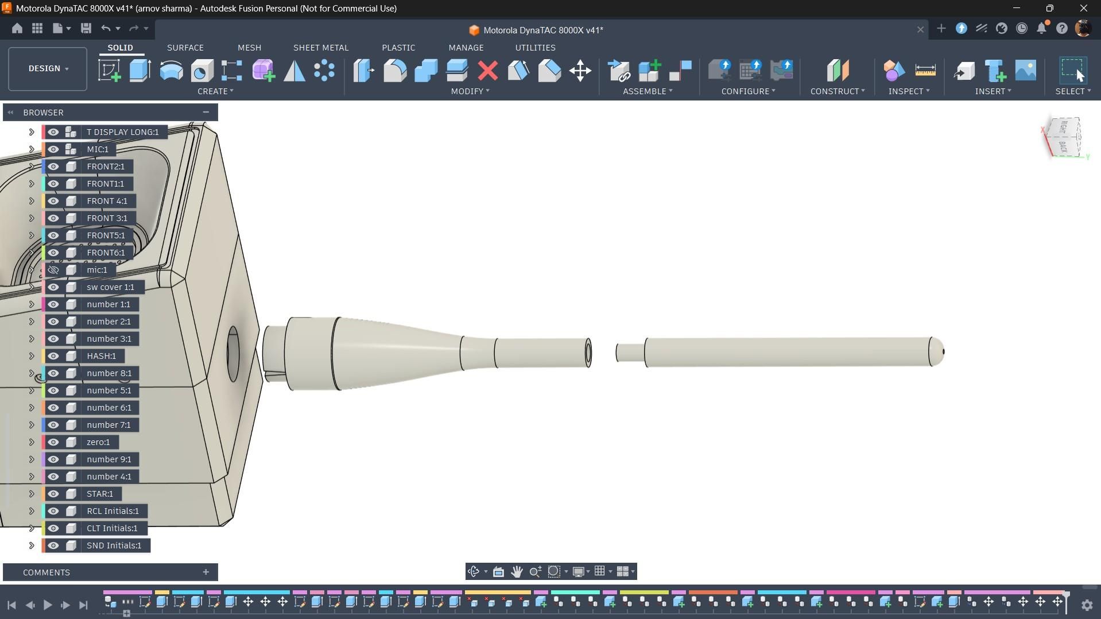1101x619 pixels.
Task: Click the Home icon
Action: coord(17,28)
